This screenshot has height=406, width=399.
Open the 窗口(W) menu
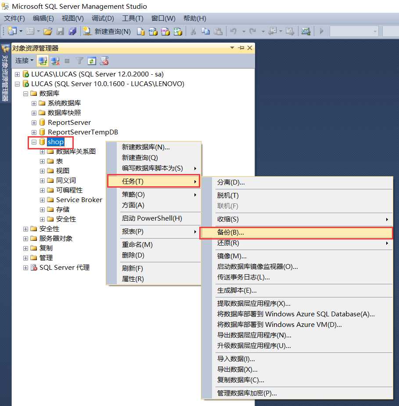click(x=163, y=18)
